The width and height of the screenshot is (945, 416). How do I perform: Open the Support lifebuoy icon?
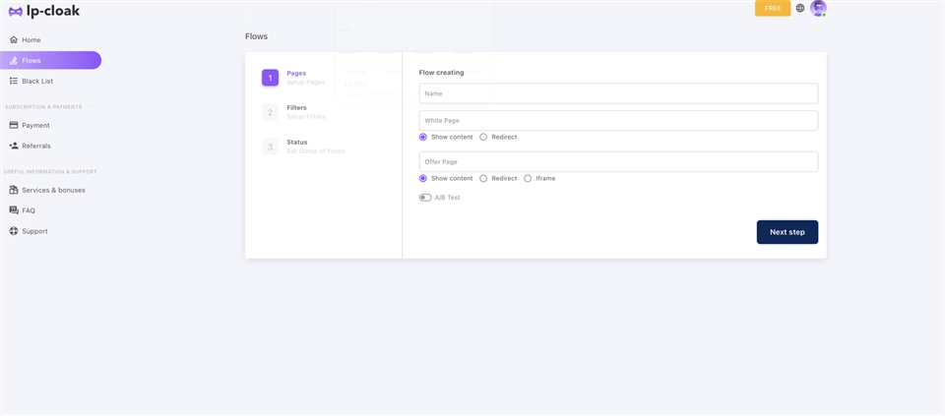point(14,231)
